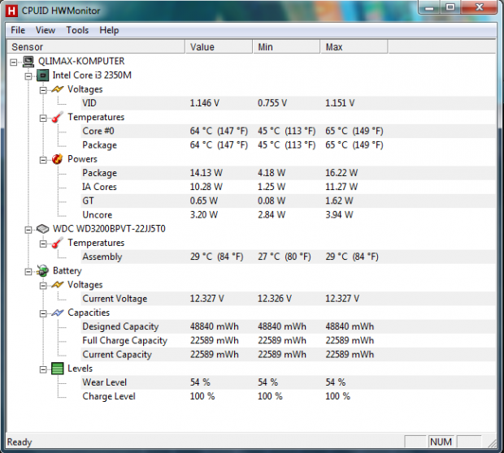Collapse the QLIMAX-KOMPUTER root node
This screenshot has width=504, height=453.
pos(14,62)
